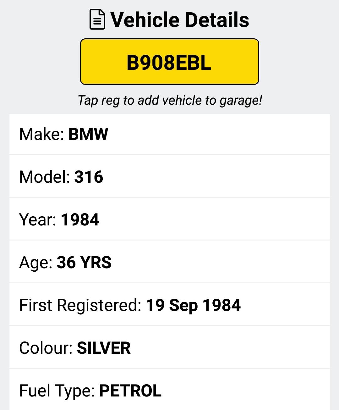Select the Colour: SILVER row
This screenshot has width=339, height=410.
[x=170, y=348]
